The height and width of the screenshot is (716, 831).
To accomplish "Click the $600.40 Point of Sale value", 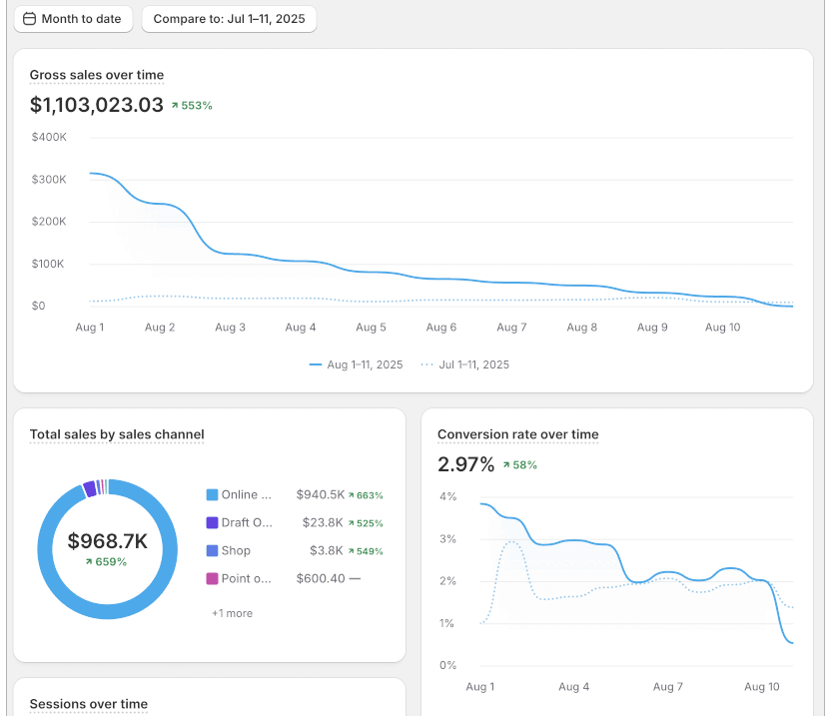I will click(321, 579).
